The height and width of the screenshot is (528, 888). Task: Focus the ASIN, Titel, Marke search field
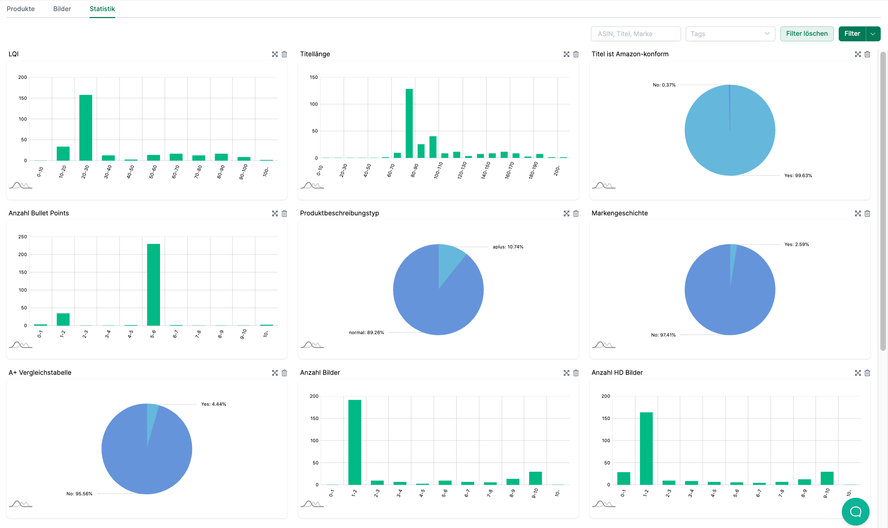click(635, 34)
